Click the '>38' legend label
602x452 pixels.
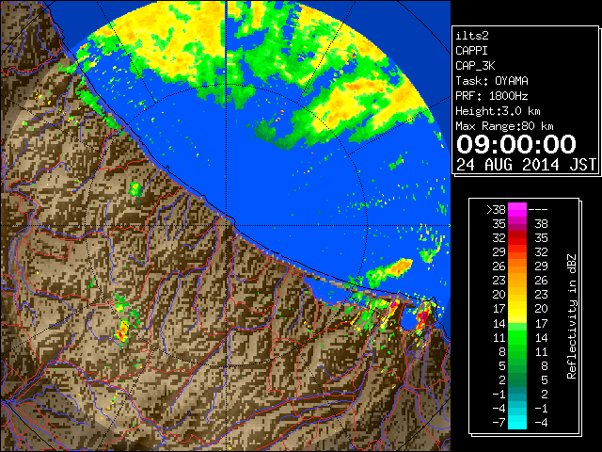496,210
